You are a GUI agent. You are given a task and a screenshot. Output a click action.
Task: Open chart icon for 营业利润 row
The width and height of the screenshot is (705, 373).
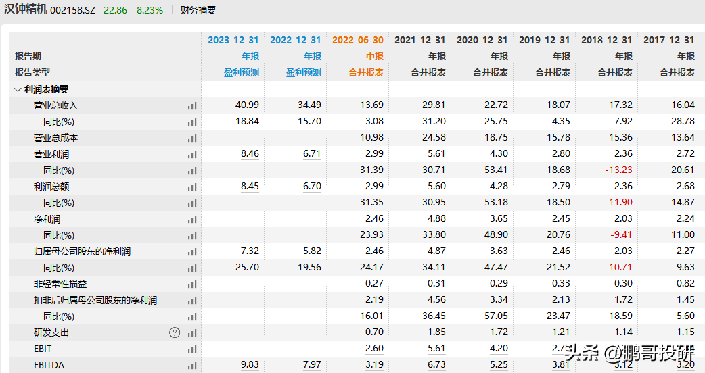point(192,155)
